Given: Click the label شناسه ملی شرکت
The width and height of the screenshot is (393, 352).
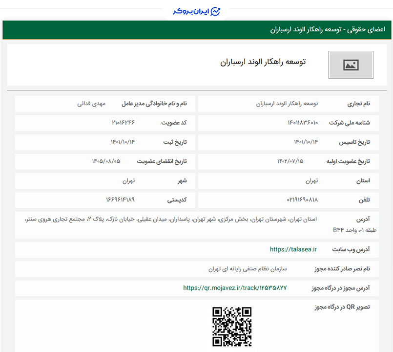Looking at the screenshot, I should (350, 123).
